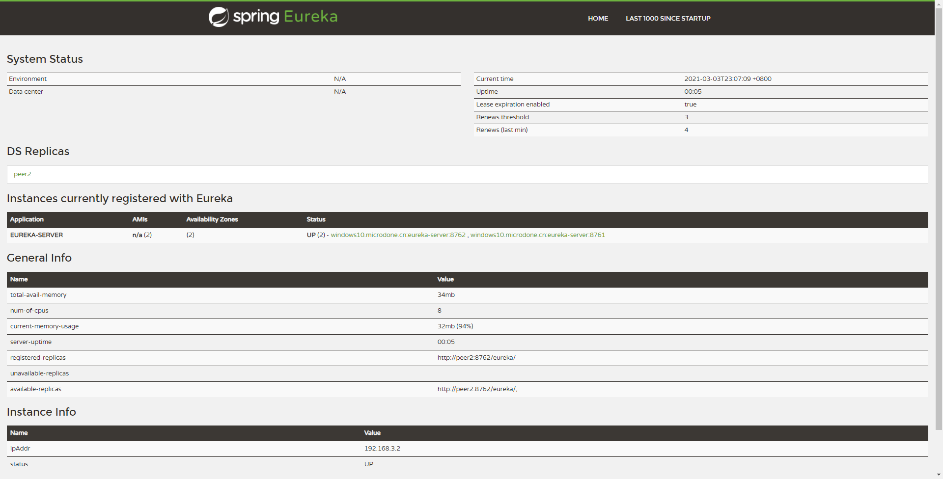Select the registered-replicas URL value

476,358
